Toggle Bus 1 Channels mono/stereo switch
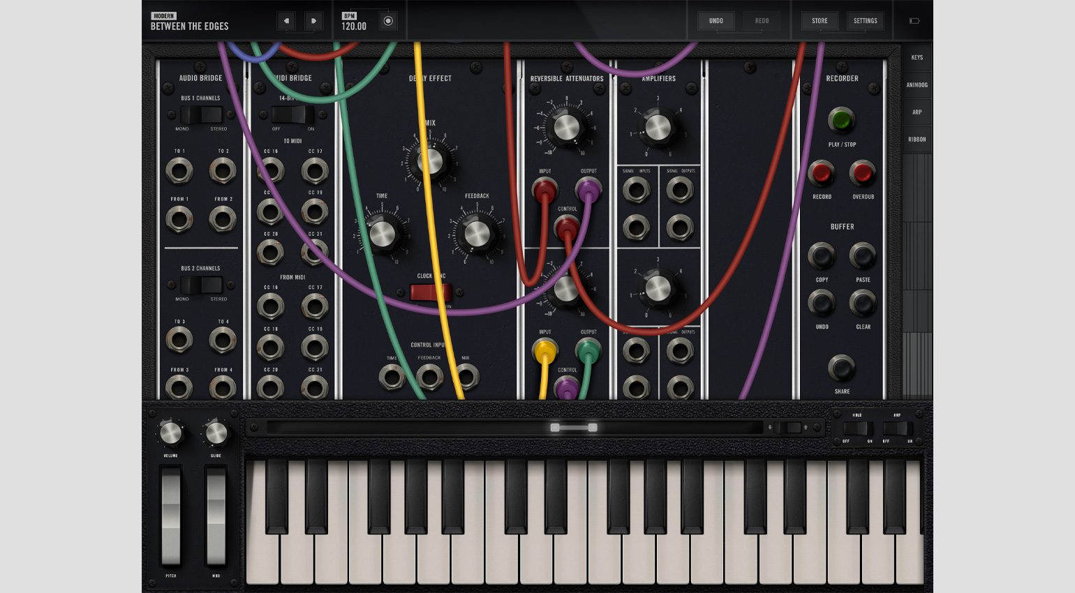This screenshot has height=593, width=1075. coord(201,114)
